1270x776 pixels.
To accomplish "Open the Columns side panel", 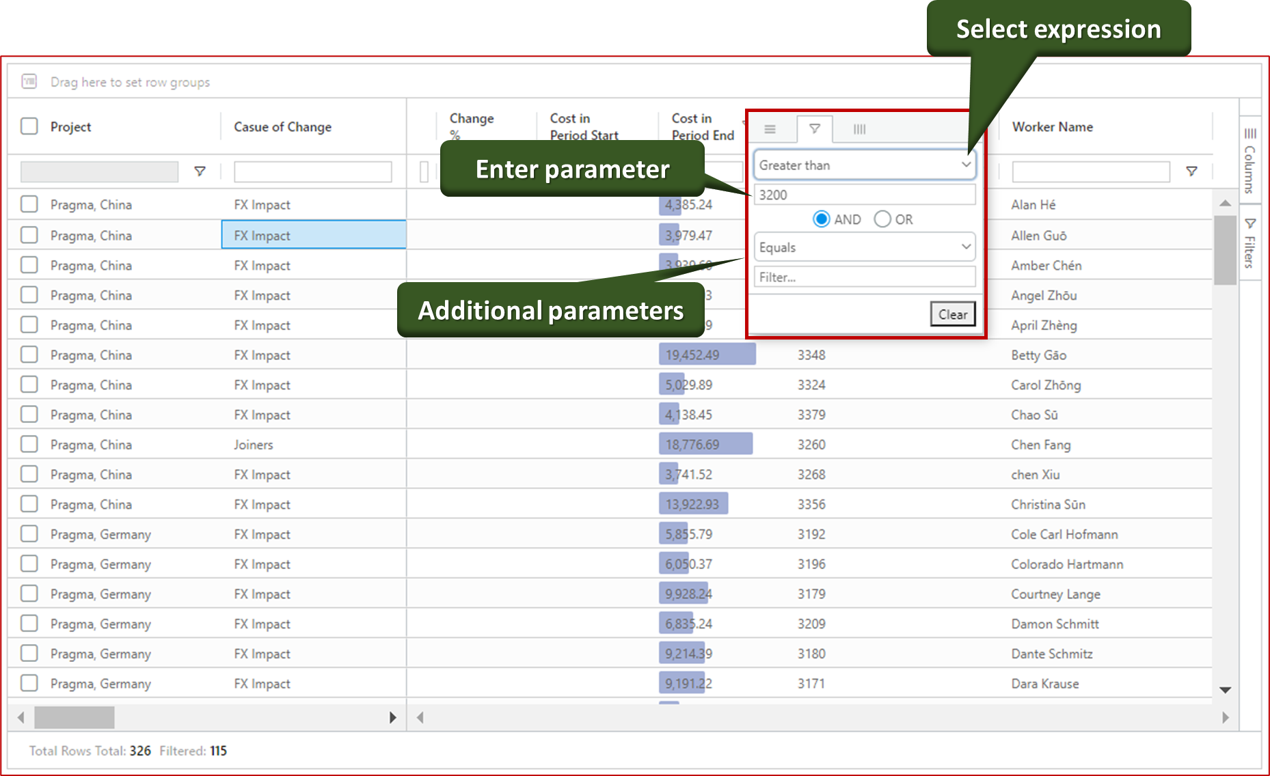I will pyautogui.click(x=1249, y=161).
